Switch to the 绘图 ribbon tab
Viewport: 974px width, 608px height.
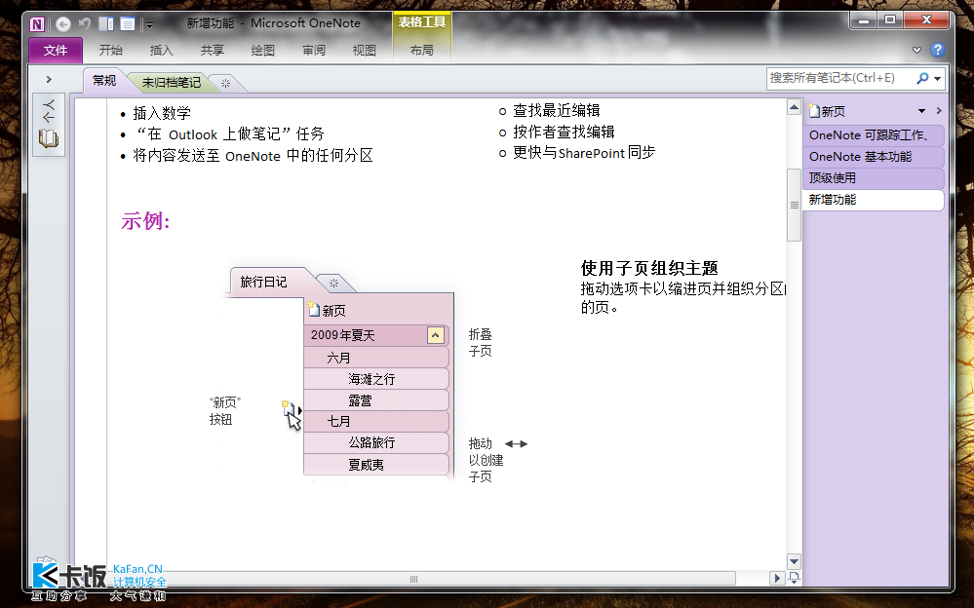click(x=263, y=51)
